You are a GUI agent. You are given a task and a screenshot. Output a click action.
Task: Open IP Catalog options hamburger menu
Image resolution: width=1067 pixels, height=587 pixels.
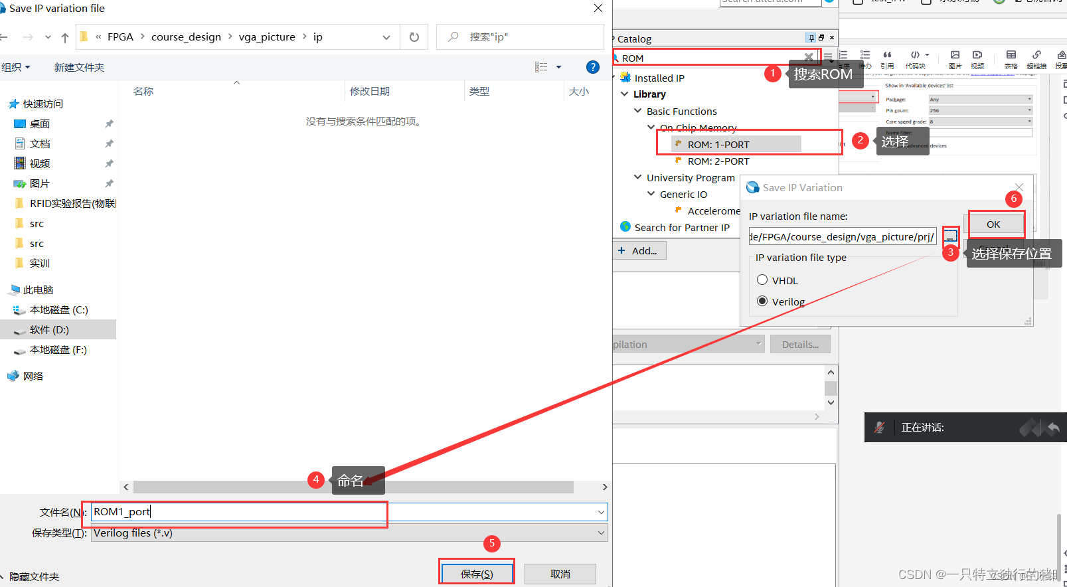(828, 56)
